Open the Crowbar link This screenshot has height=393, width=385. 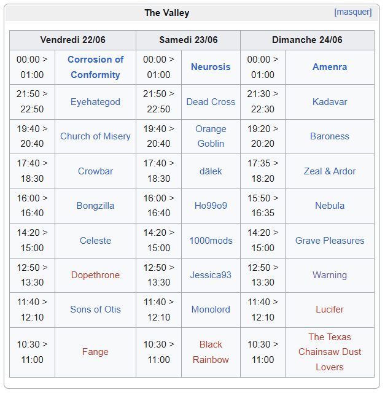pyautogui.click(x=96, y=171)
